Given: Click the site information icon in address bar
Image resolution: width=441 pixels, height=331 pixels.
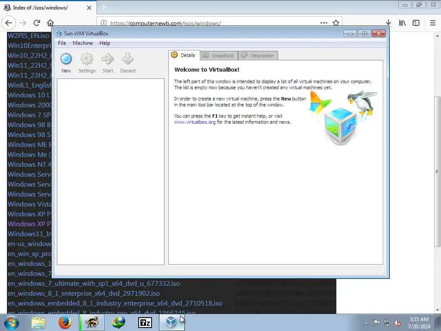Looking at the screenshot, I should tap(104, 23).
